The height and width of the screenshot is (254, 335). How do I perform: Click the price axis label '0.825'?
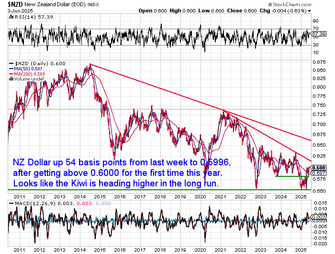click(319, 79)
